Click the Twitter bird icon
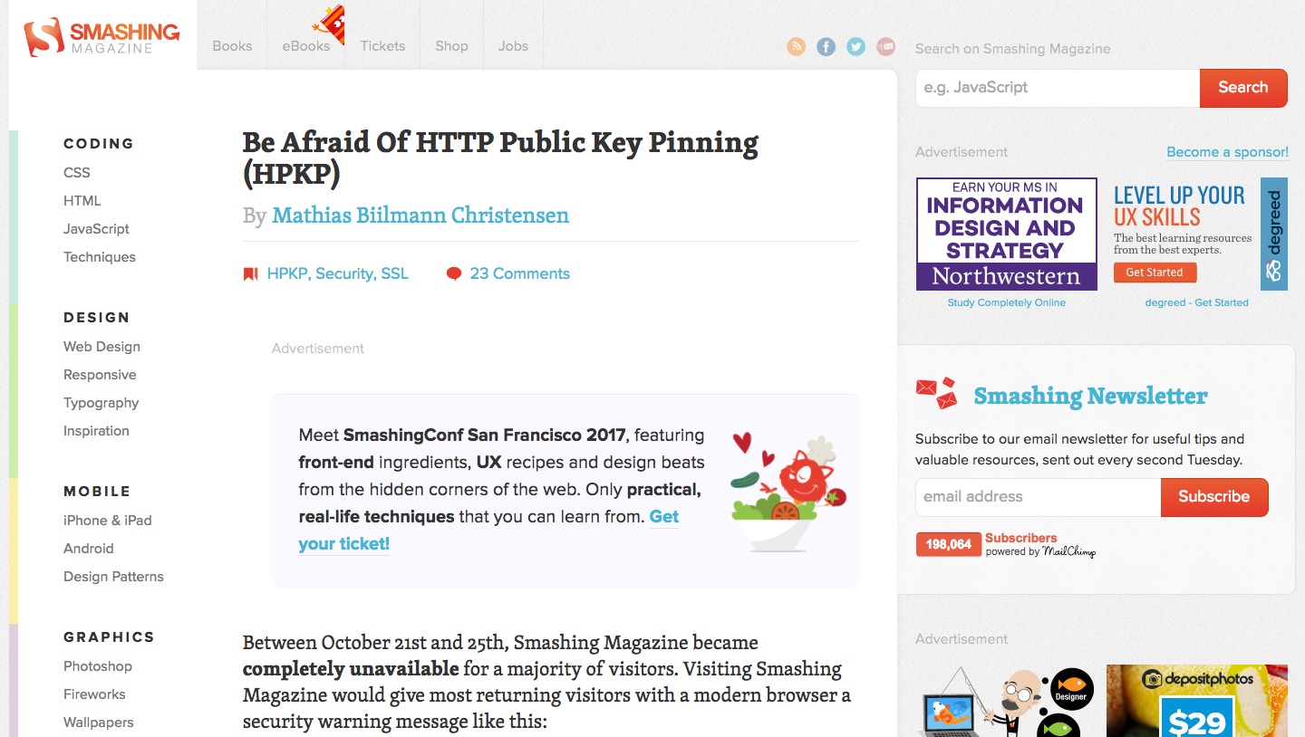This screenshot has height=737, width=1305. point(855,46)
